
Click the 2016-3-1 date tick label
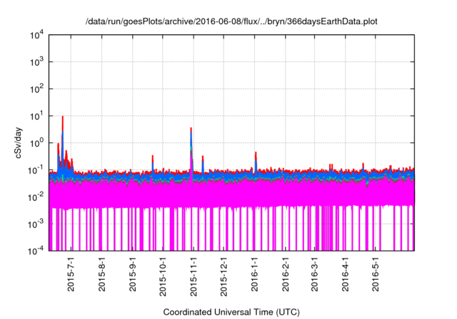click(314, 274)
